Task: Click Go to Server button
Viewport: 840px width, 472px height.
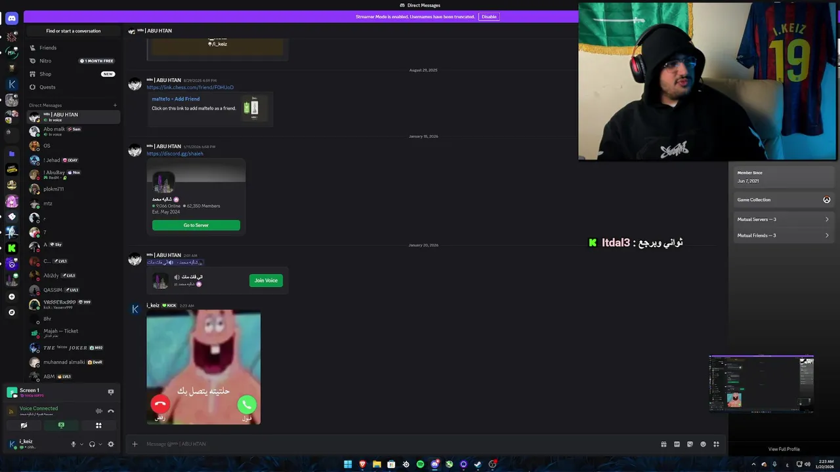Action: (x=196, y=225)
